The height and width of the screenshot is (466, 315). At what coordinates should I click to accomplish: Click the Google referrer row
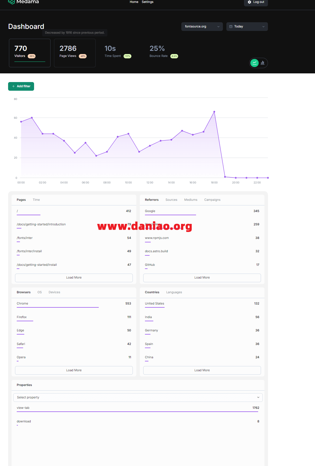[202, 211]
